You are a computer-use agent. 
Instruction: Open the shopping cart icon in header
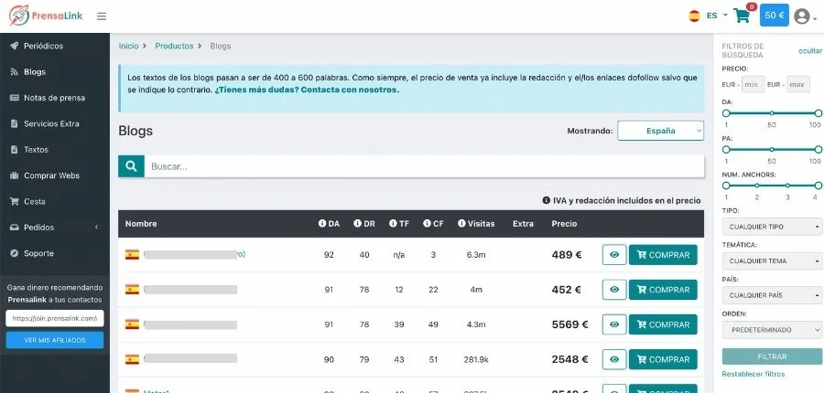pos(742,16)
